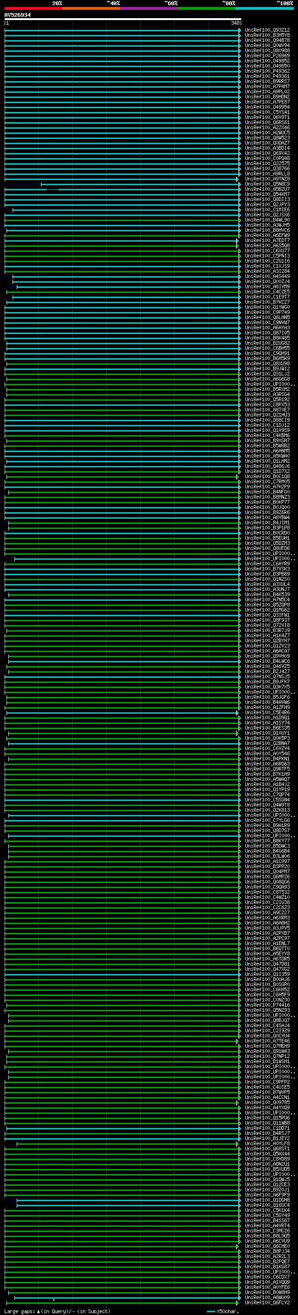Click query end position label 348
The width and height of the screenshot is (298, 1315).
(235, 23)
